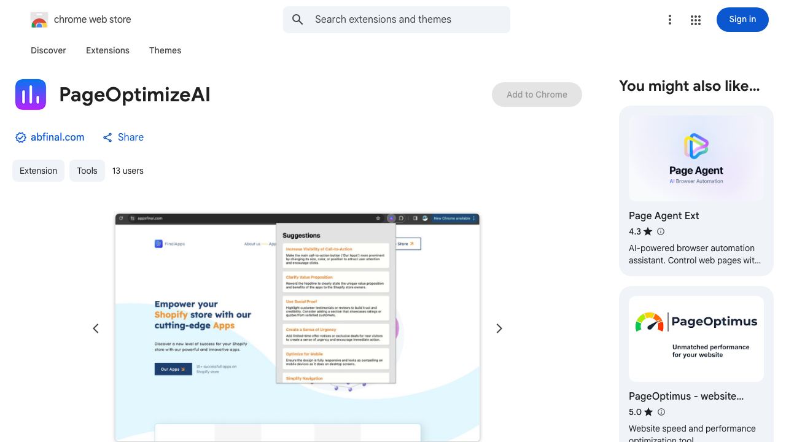Click the Page Agent Ext title
Viewport: 786px width, 442px height.
664,215
